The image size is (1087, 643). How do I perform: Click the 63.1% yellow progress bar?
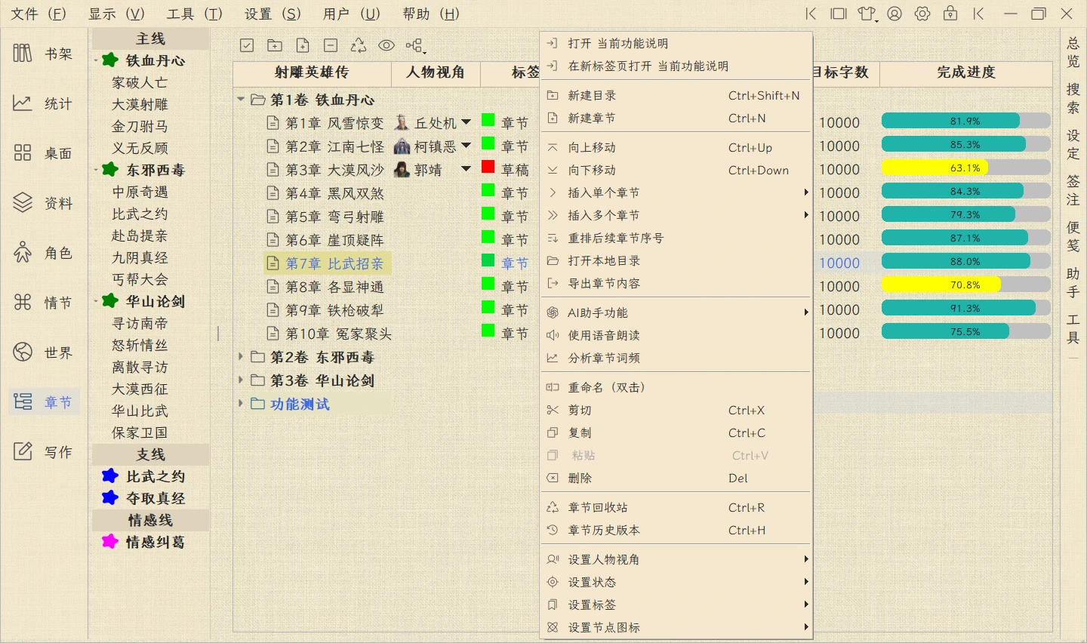pos(966,168)
